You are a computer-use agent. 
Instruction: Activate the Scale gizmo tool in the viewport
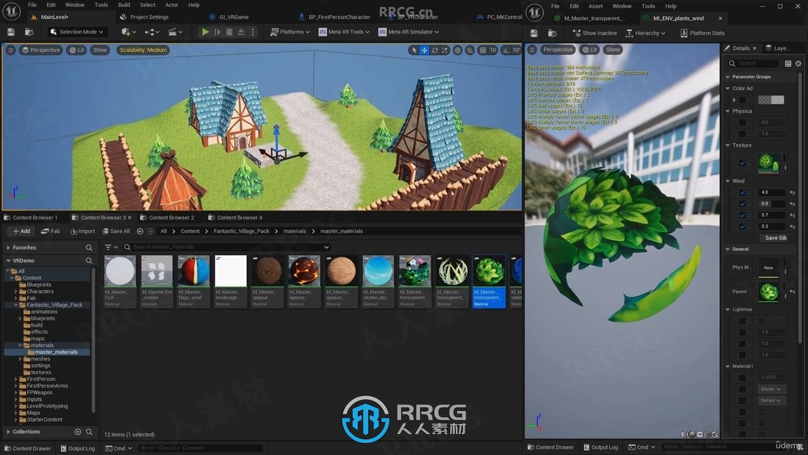coord(445,50)
